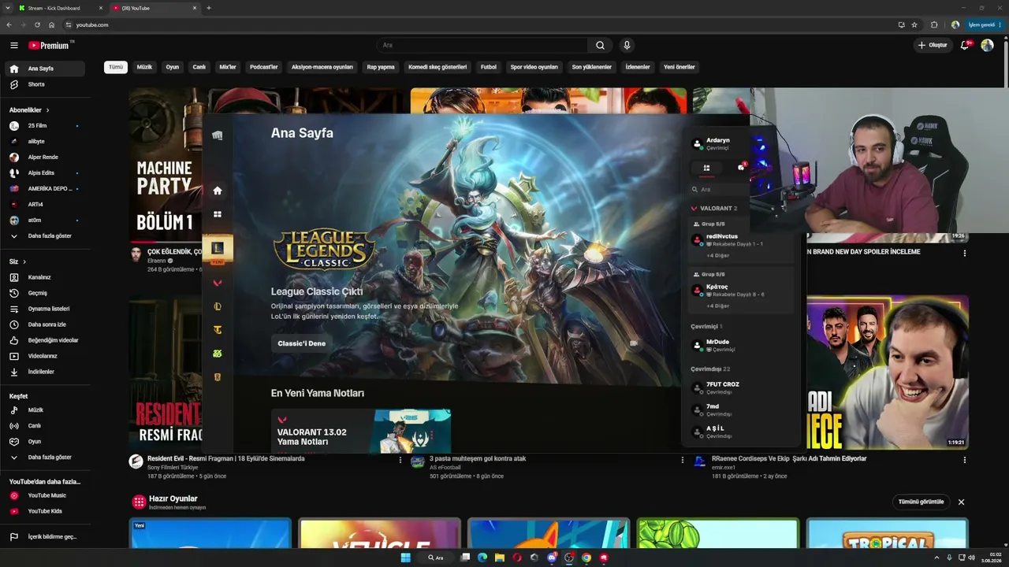Expand the Siz section chevron

pos(24,261)
